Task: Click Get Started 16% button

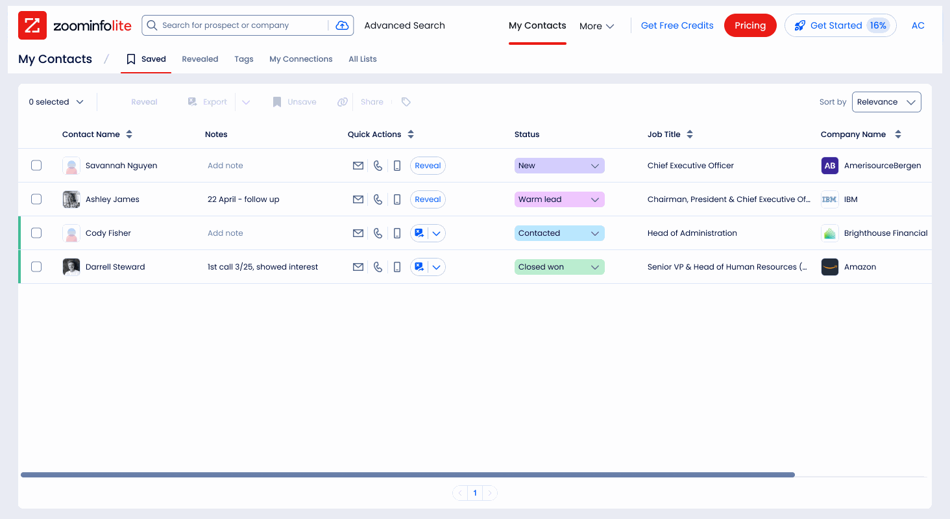Action: coord(840,25)
